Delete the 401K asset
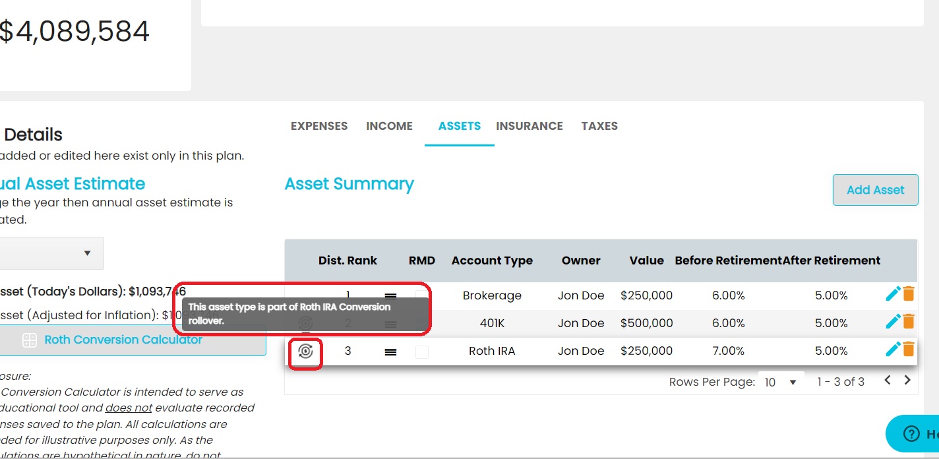The width and height of the screenshot is (939, 459). [909, 322]
